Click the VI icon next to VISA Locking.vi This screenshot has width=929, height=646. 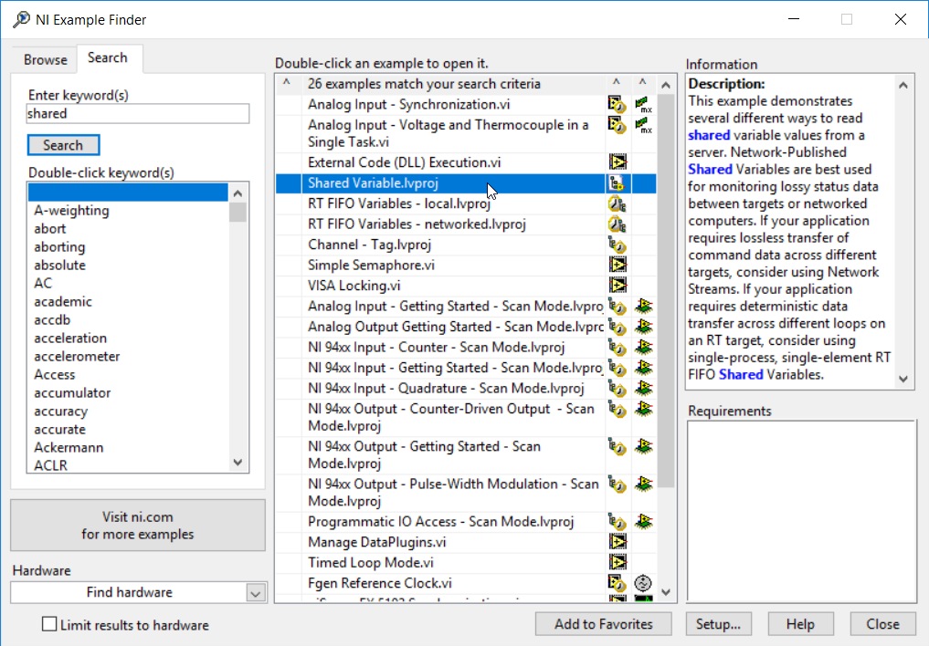[618, 286]
